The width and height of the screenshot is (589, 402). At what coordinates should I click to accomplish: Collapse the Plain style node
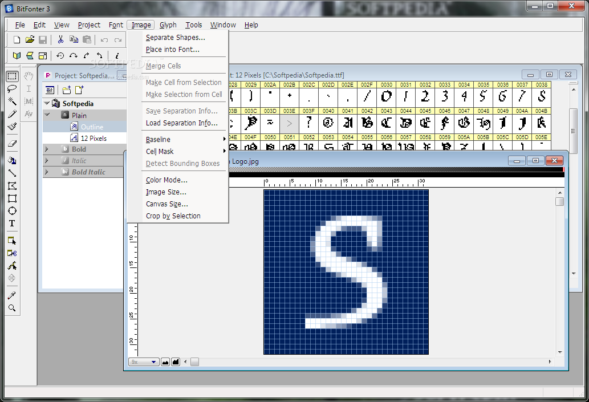coord(47,115)
